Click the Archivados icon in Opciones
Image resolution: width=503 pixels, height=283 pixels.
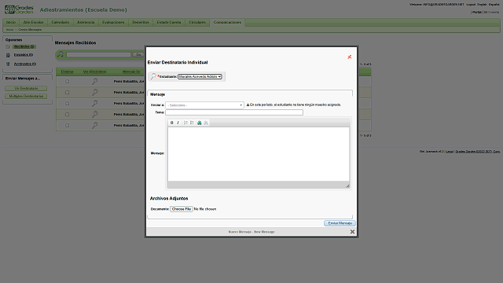coord(8,64)
